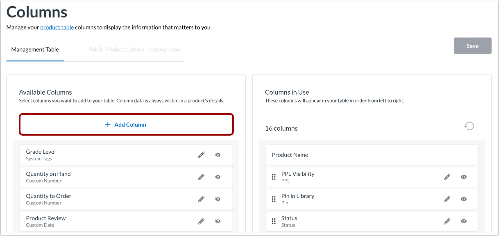Viewport: 499px width, 236px height.
Task: Hide the Status column using its eye icon
Action: 463,221
